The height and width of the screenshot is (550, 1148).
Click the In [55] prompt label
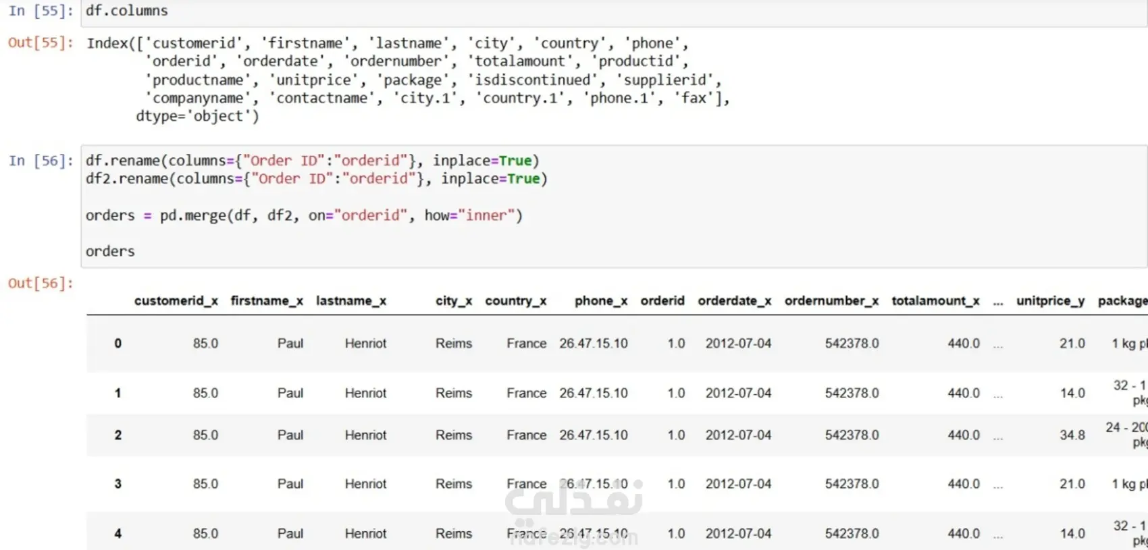click(x=41, y=11)
